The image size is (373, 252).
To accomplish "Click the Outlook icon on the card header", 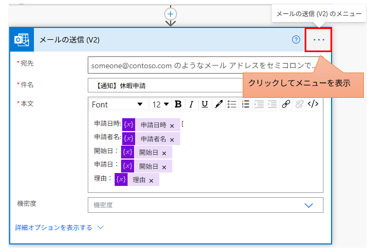I will coord(22,40).
